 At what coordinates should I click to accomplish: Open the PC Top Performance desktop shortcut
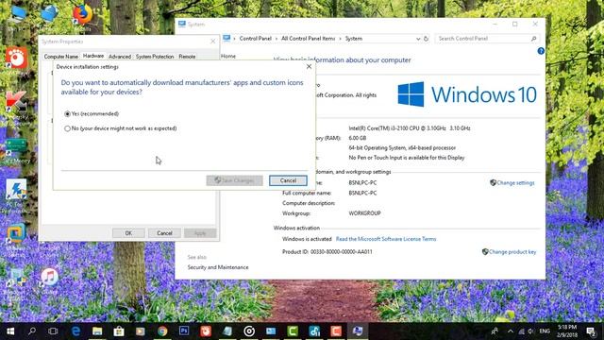pos(16,195)
